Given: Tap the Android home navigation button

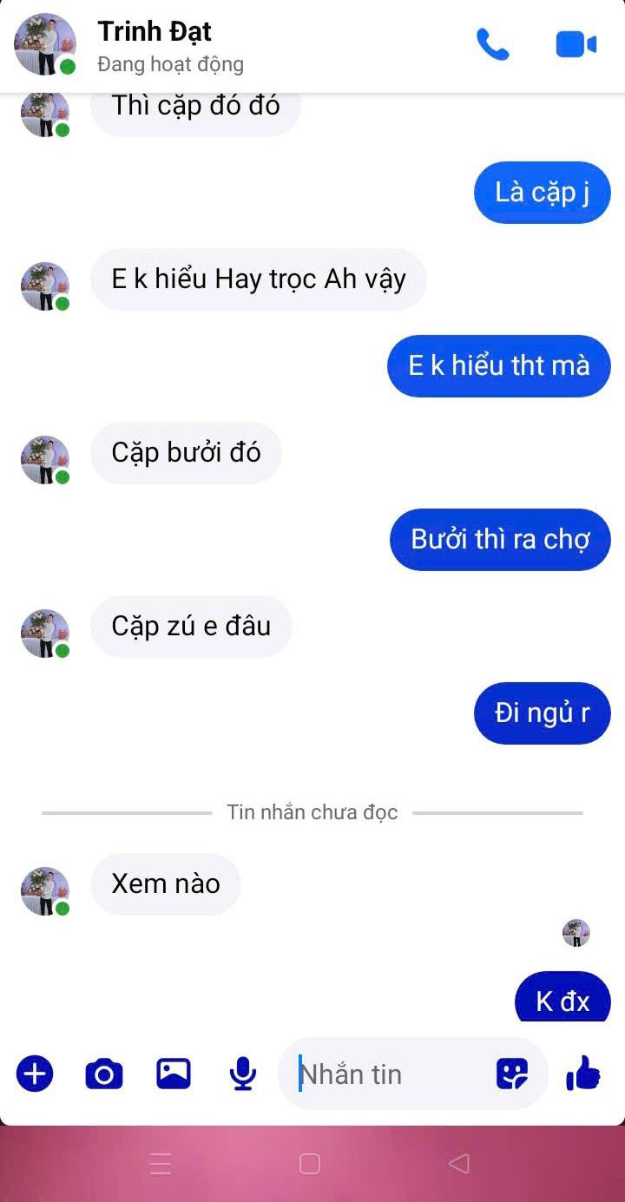Looking at the screenshot, I should click(310, 1163).
